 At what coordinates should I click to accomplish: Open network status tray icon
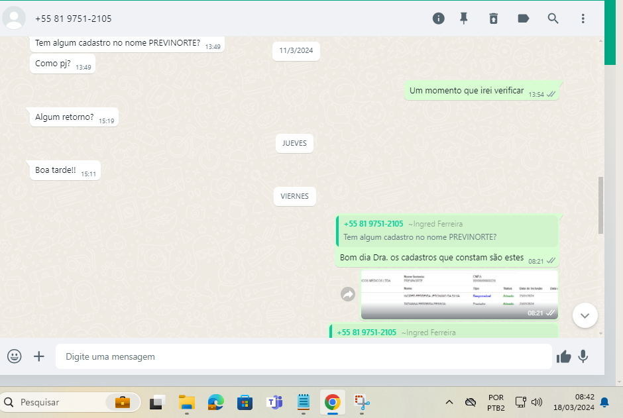tap(520, 402)
